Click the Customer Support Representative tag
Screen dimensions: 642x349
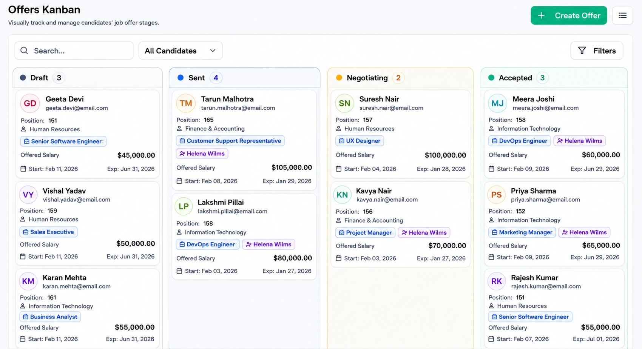click(x=230, y=141)
